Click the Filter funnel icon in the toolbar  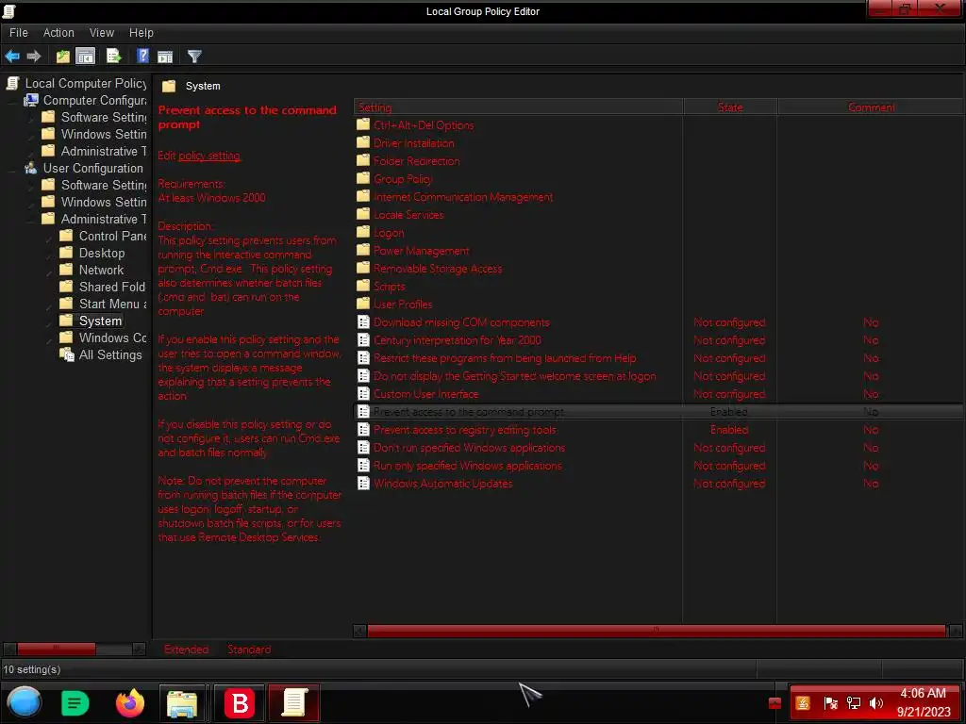tap(194, 57)
